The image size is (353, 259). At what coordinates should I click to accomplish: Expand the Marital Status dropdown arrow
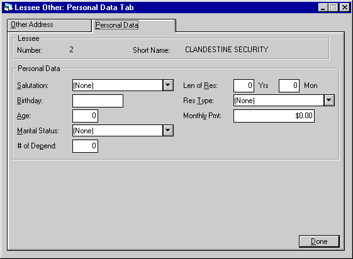(x=168, y=130)
